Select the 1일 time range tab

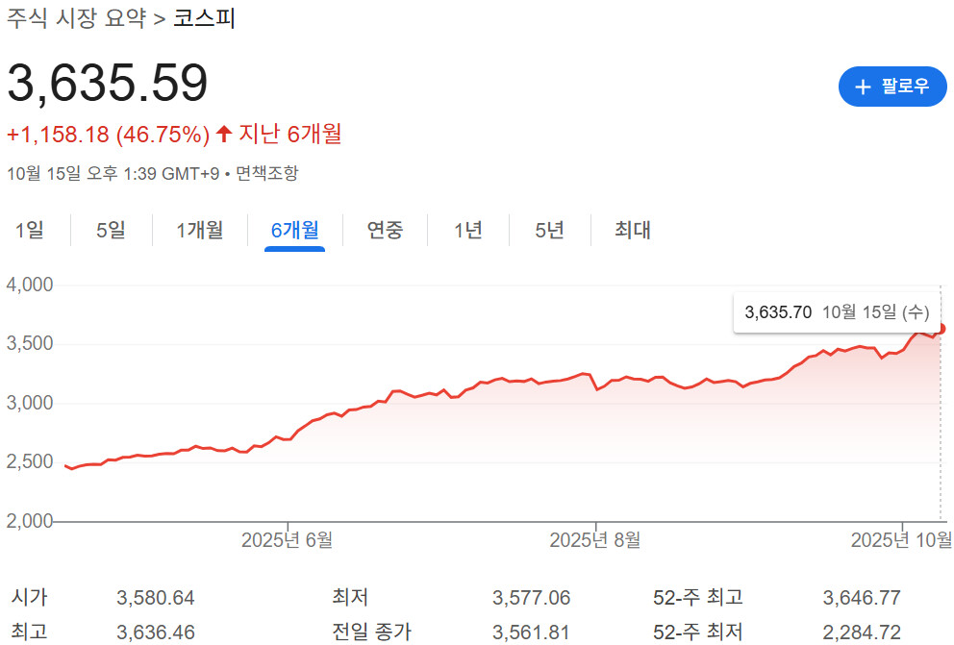(30, 230)
